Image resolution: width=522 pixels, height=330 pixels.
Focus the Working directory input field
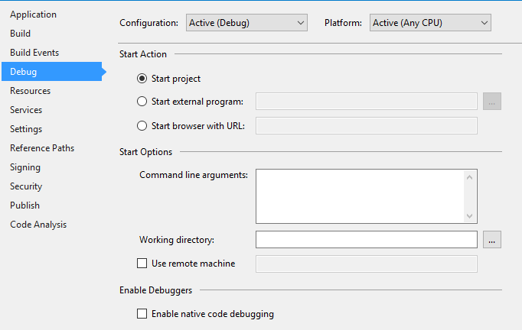(367, 240)
